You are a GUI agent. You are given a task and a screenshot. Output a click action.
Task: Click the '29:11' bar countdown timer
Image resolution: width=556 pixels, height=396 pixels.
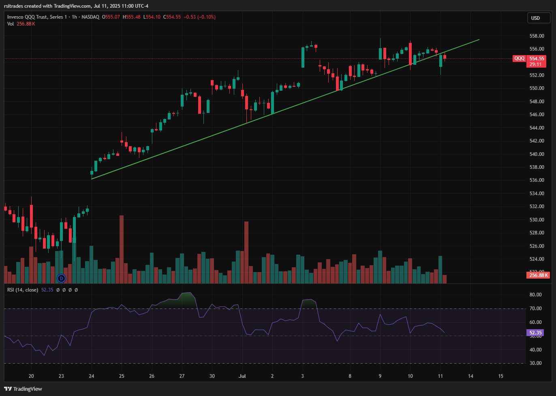535,64
